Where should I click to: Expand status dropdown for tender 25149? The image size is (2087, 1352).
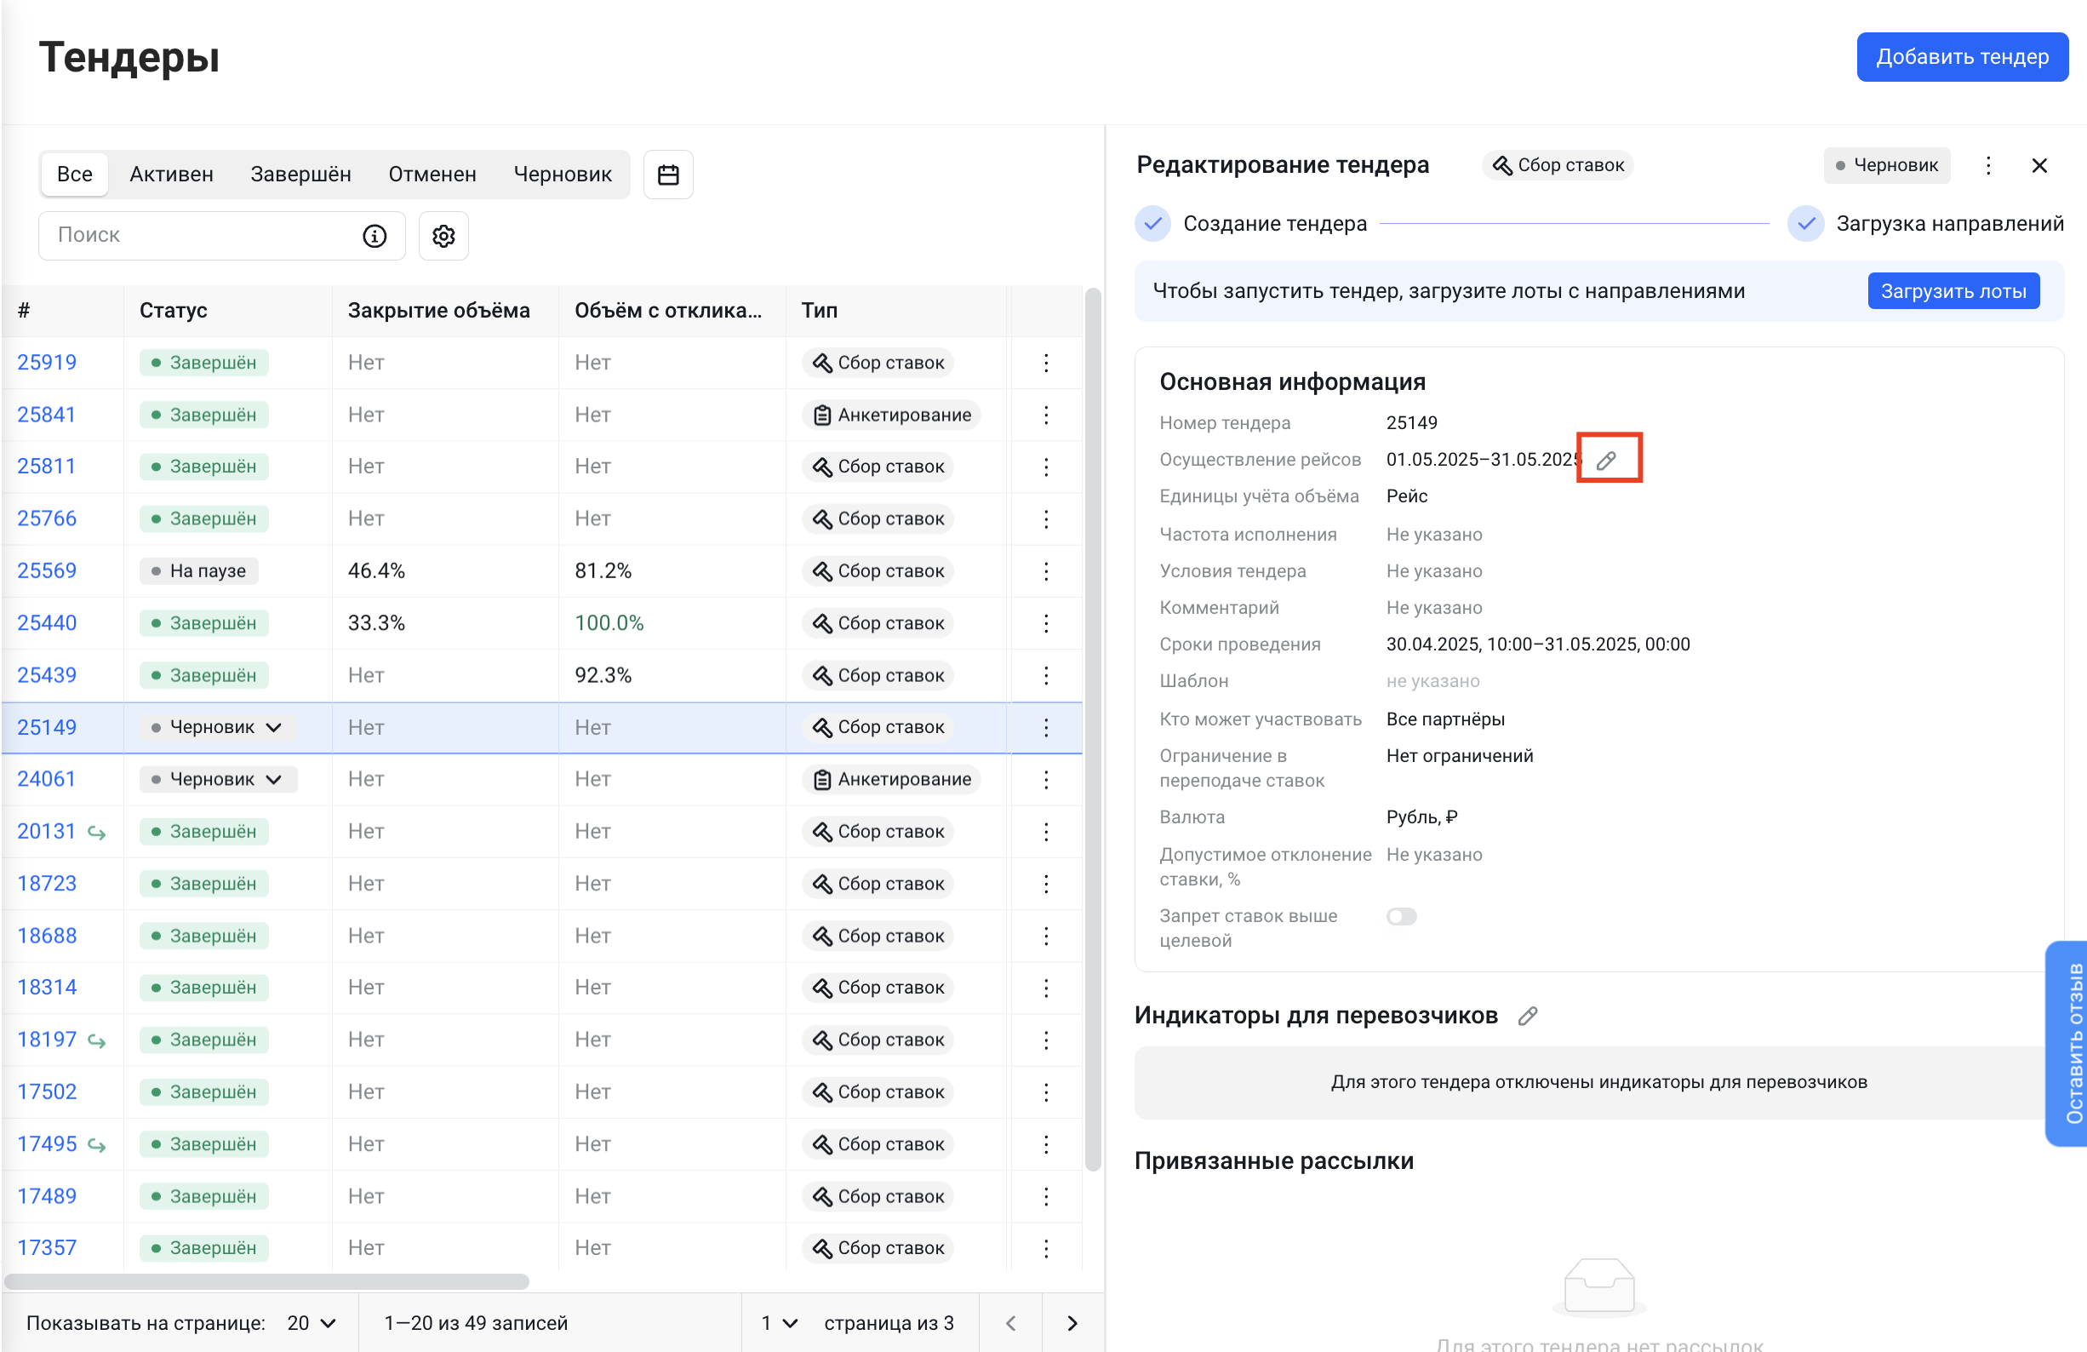273,727
